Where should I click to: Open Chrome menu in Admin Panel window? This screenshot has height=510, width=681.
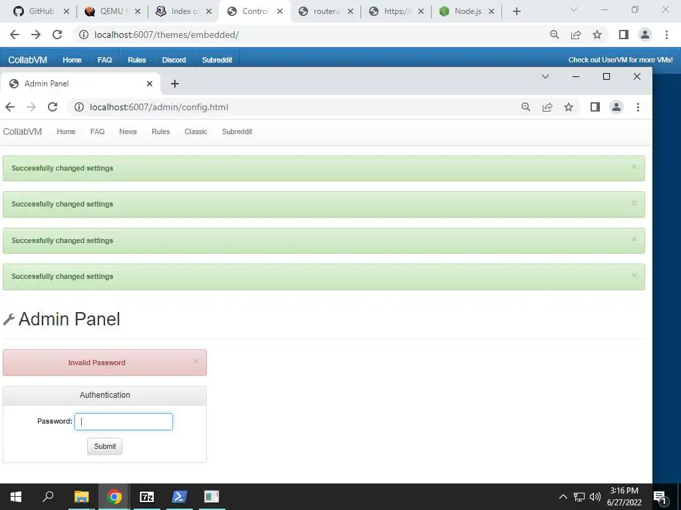(x=638, y=107)
